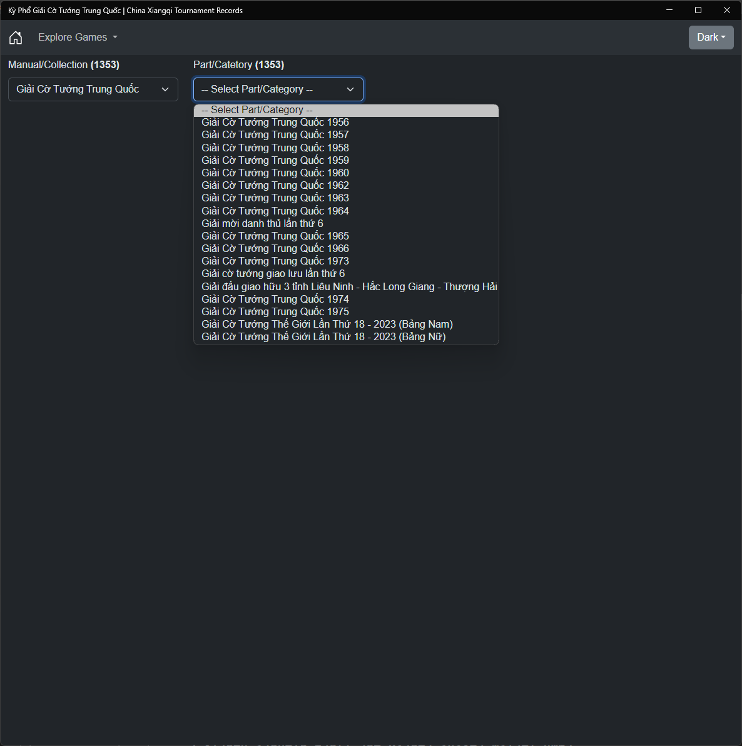Viewport: 742px width, 746px height.
Task: Select Thế Giới Lần Thứ 18 (Bảng Nữ)
Action: click(346, 337)
